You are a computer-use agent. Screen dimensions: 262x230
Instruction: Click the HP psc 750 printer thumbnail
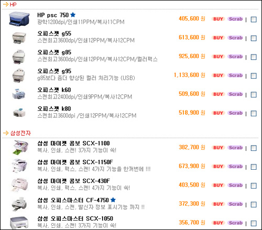coord(19,19)
